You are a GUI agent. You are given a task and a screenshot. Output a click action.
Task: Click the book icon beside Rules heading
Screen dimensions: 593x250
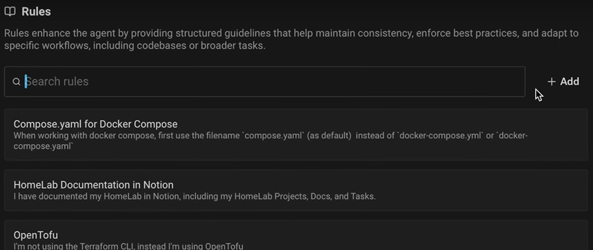point(10,12)
